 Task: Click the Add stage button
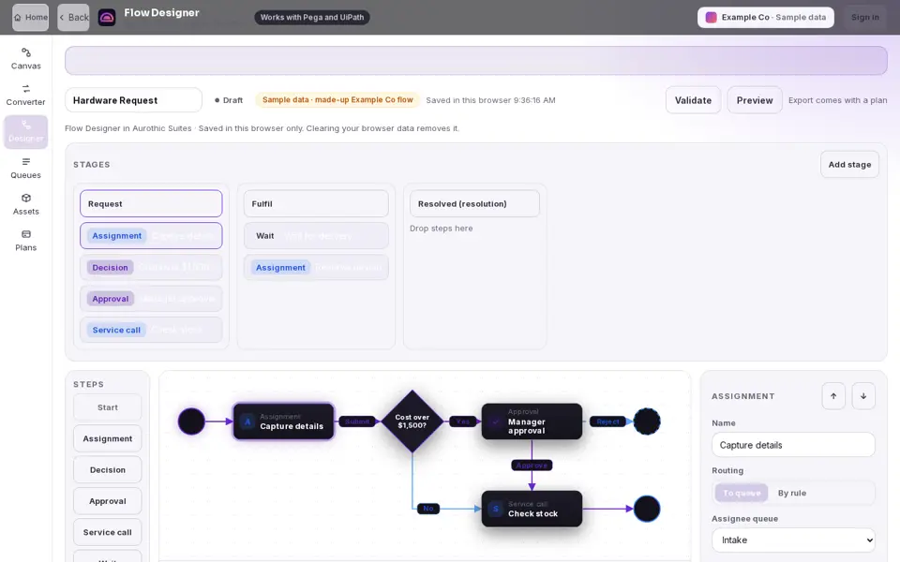click(x=849, y=165)
